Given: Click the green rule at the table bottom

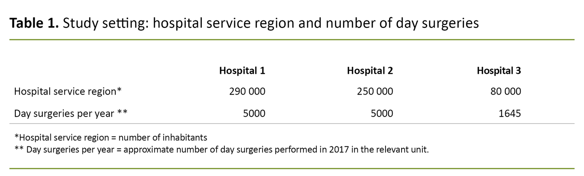Looking at the screenshot, I should [292, 168].
